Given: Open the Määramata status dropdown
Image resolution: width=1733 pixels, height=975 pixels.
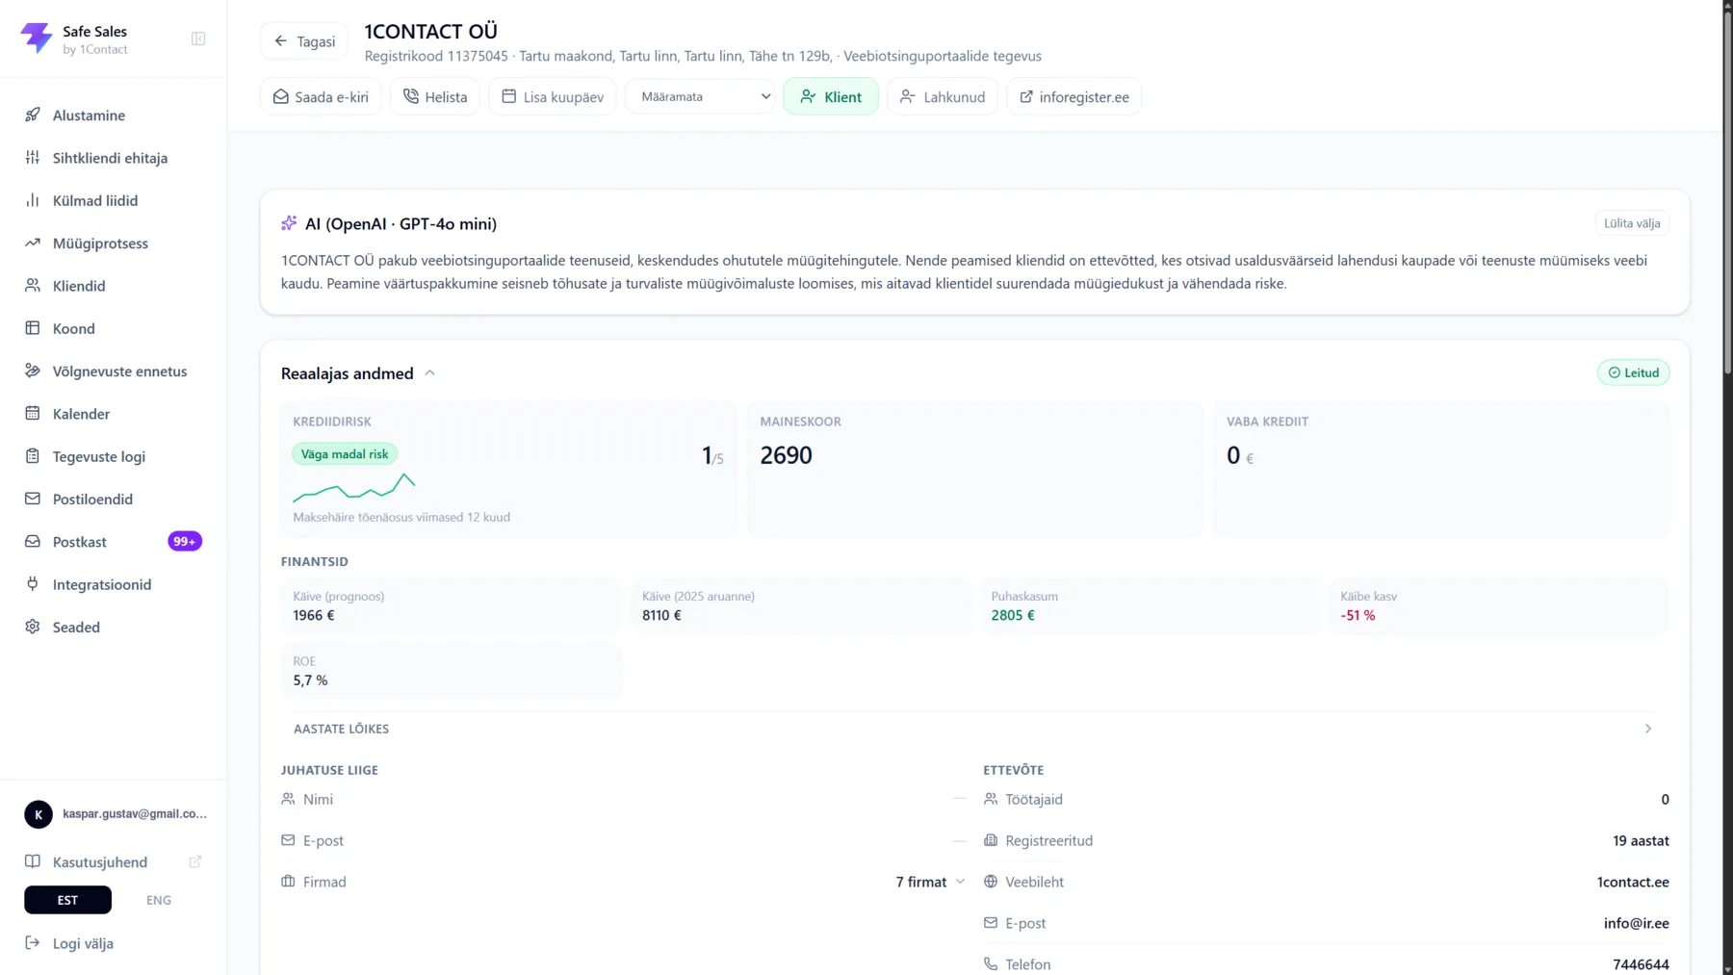Looking at the screenshot, I should (700, 96).
